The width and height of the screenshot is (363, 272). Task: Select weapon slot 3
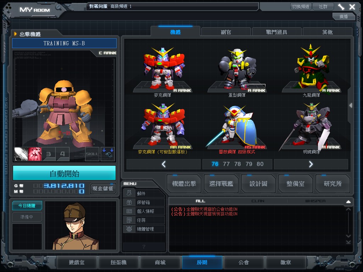[x=49, y=154]
